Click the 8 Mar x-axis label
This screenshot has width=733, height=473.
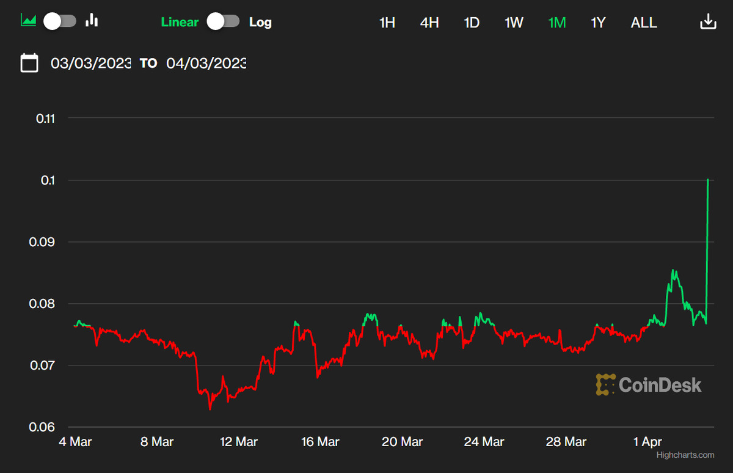coord(157,441)
